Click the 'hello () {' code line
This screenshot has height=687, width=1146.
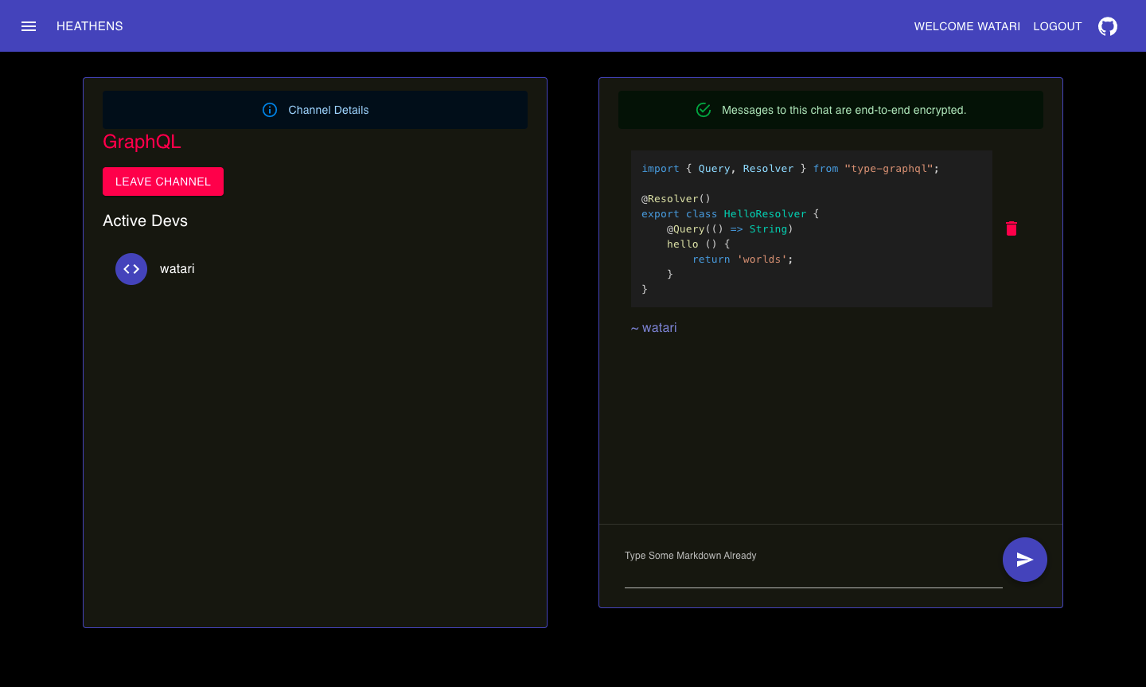699,244
